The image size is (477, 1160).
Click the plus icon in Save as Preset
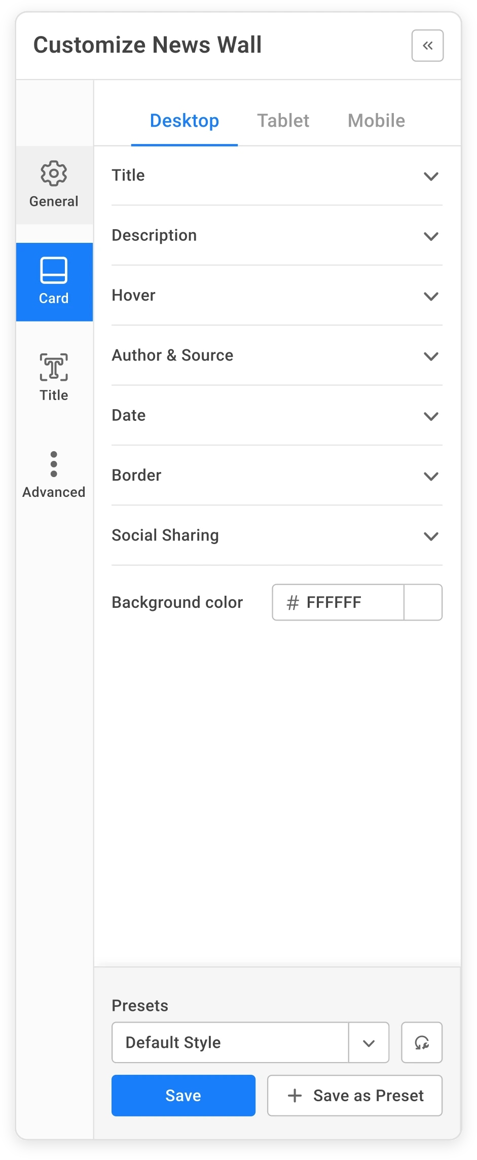pos(295,1096)
